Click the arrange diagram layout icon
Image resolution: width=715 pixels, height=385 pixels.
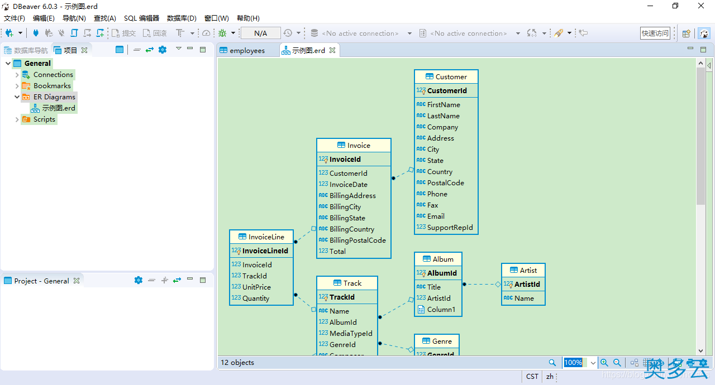click(635, 363)
